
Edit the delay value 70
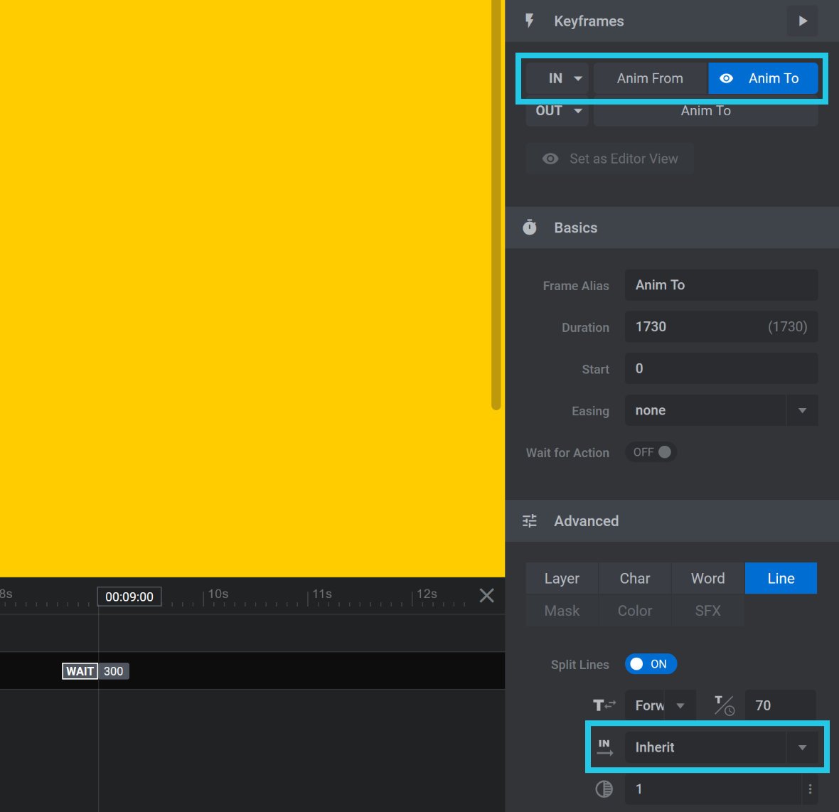click(x=781, y=705)
